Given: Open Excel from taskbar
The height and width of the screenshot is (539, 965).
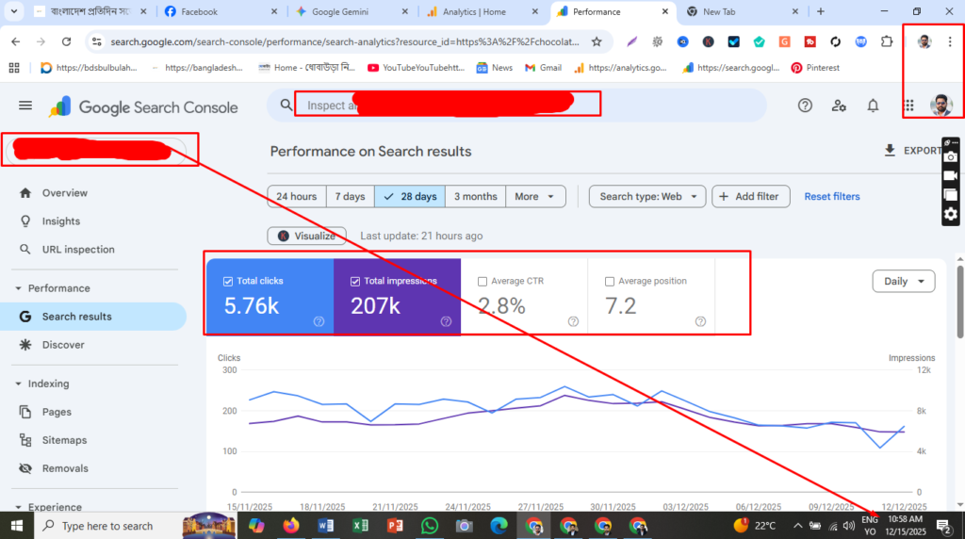Looking at the screenshot, I should click(360, 526).
